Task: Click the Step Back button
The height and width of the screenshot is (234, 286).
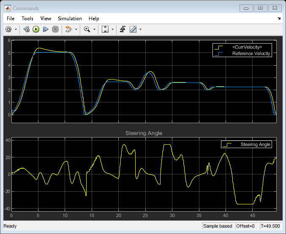Action: 27,29
